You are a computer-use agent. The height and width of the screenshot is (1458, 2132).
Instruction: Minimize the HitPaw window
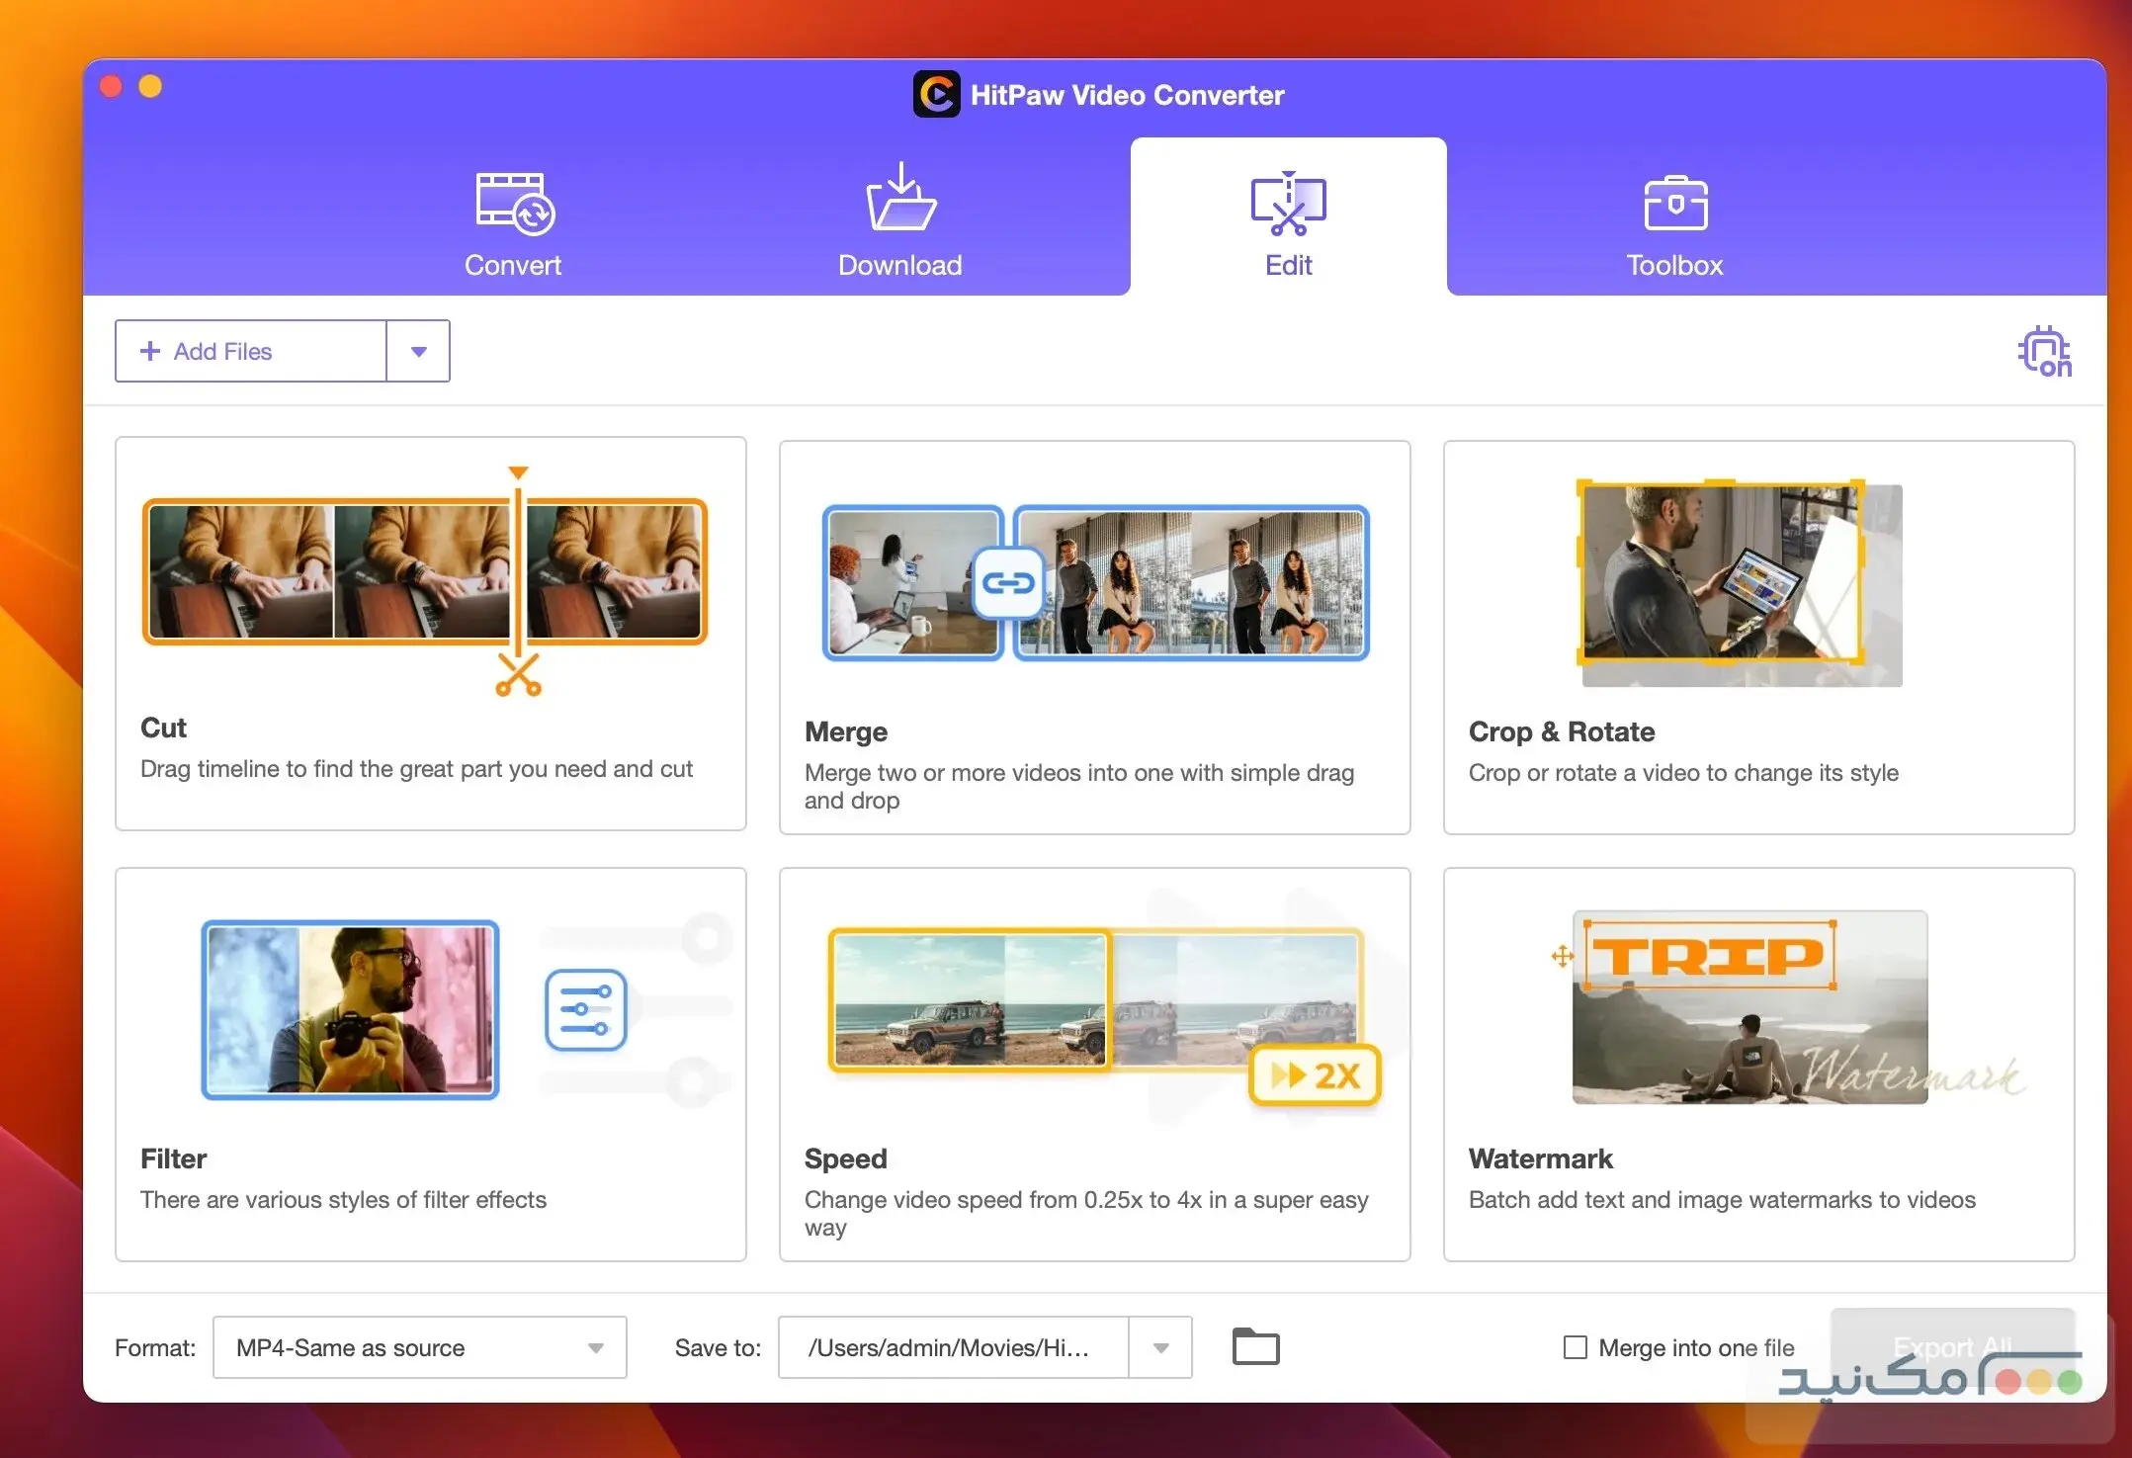tap(150, 86)
